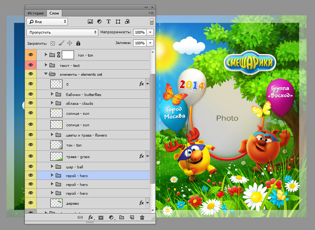This screenshot has width=315, height=230.
Task: Click the type layer filter icon
Action: [x=109, y=22]
